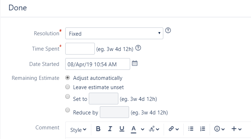Expand the plus insert more dropdown
The height and width of the screenshot is (139, 251).
click(x=236, y=129)
